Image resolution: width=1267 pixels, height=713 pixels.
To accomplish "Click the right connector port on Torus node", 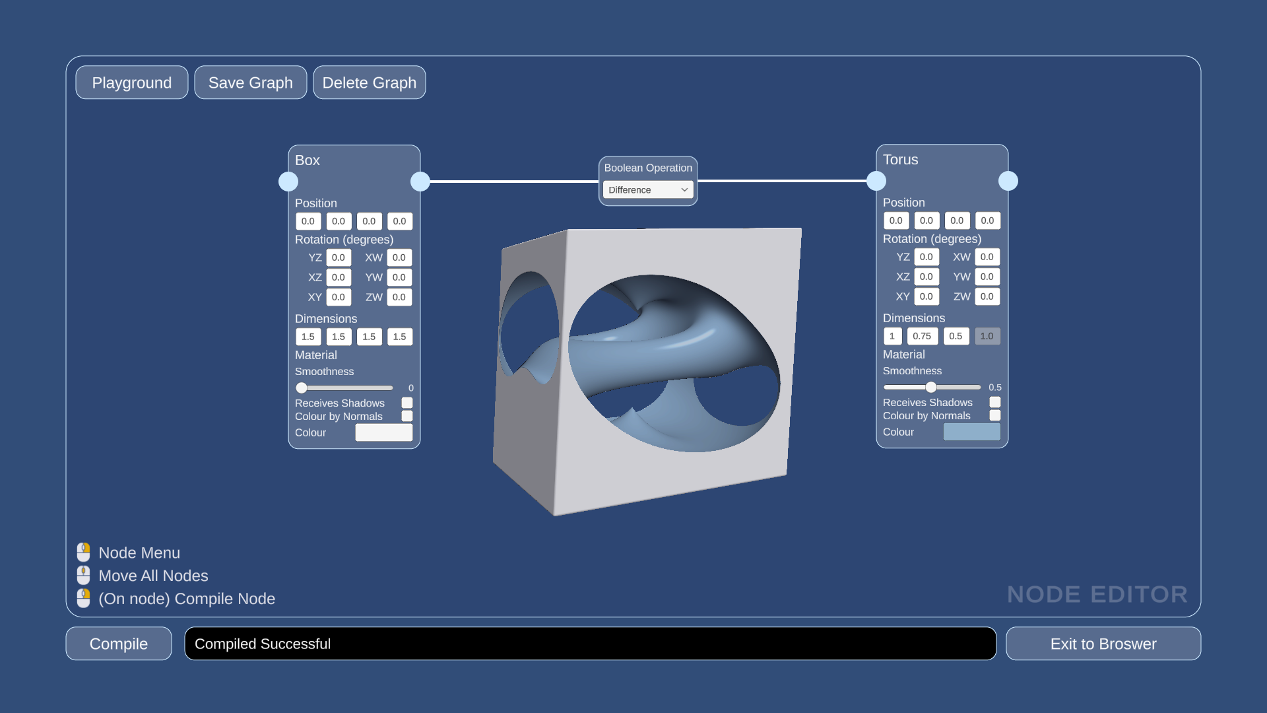I will 1007,180.
